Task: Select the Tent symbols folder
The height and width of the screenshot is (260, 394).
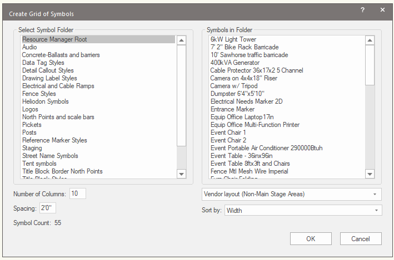Action: (39, 164)
